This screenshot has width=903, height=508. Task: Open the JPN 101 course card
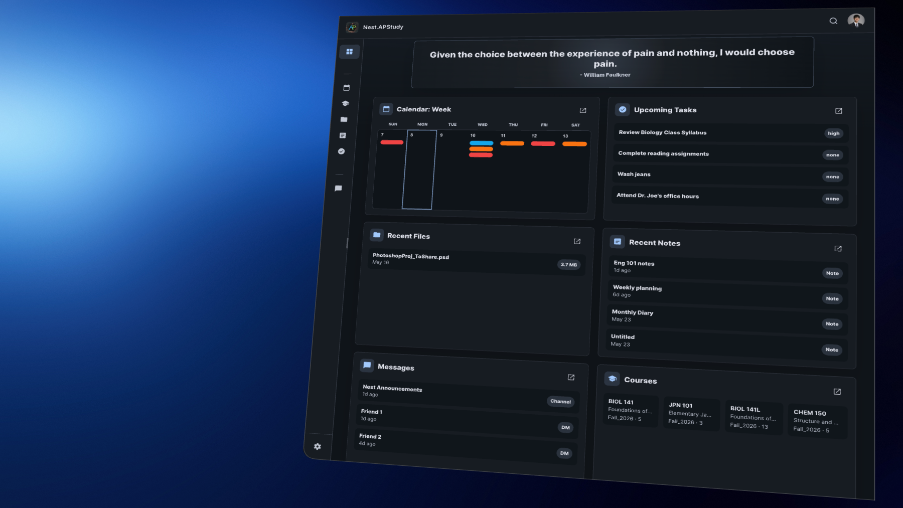pos(691,414)
